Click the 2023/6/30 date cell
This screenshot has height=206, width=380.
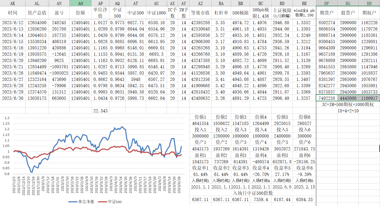click(x=13, y=98)
